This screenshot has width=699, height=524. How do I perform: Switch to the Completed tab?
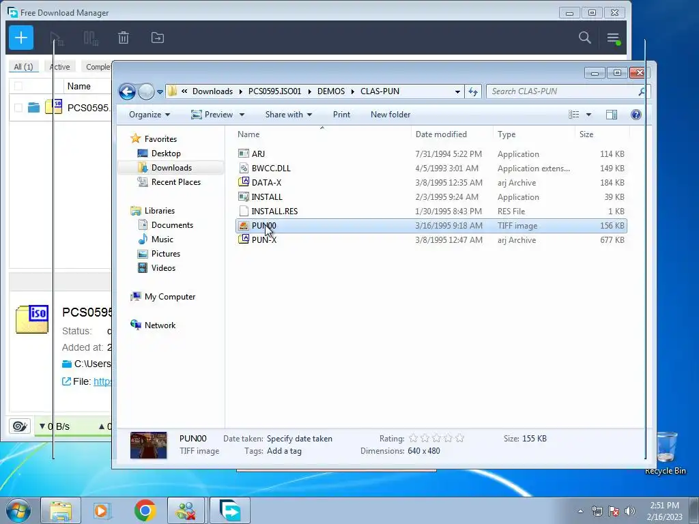[x=98, y=66]
